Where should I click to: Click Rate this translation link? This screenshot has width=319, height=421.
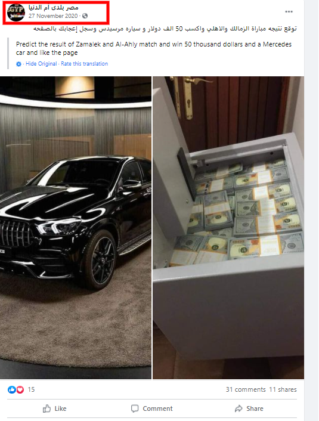click(x=84, y=64)
